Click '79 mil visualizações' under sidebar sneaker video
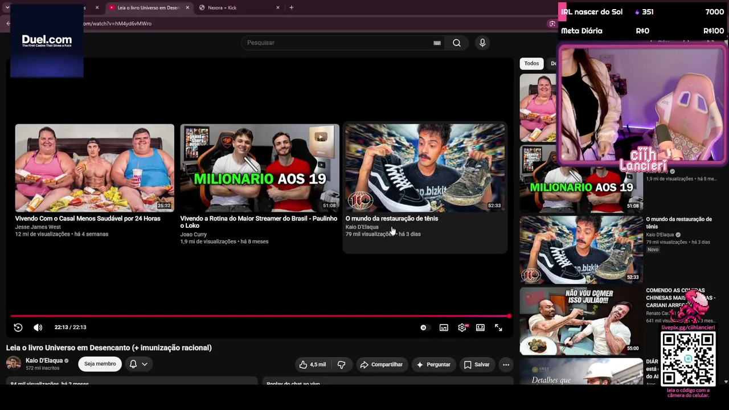 click(666, 242)
